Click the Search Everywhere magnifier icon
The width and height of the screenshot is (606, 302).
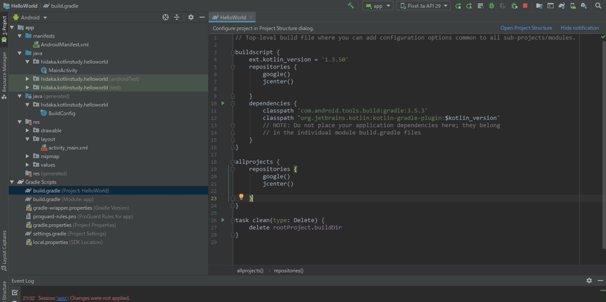[598, 6]
